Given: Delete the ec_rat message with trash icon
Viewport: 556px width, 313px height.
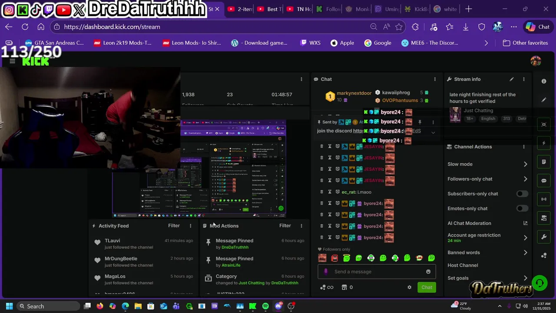Looking at the screenshot, I should (321, 192).
